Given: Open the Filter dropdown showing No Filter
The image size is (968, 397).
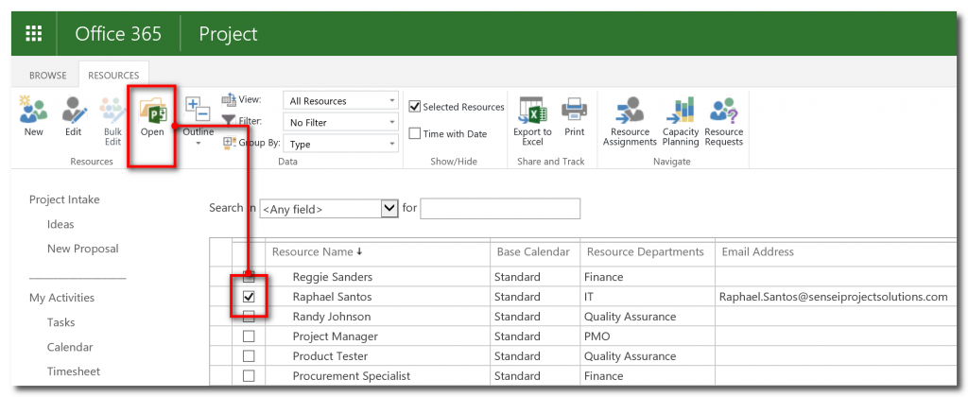Looking at the screenshot, I should (340, 122).
